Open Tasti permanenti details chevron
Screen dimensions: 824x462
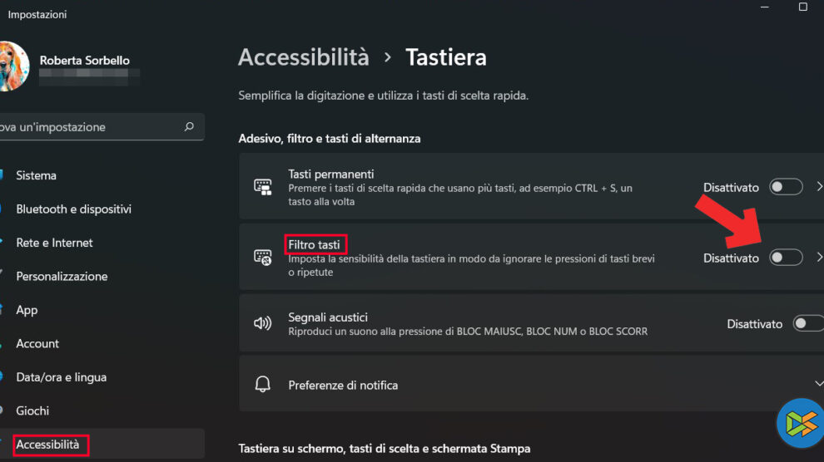[x=819, y=187]
